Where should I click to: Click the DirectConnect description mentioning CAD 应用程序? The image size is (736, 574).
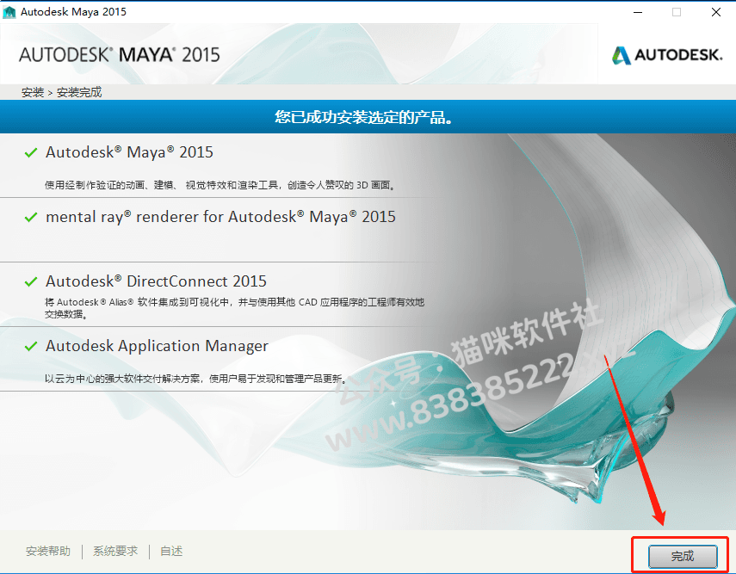tap(234, 308)
